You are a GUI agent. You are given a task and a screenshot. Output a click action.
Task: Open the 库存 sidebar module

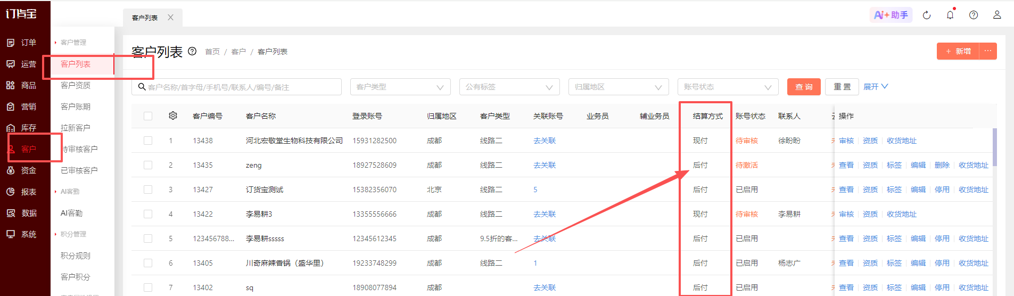pyautogui.click(x=21, y=128)
